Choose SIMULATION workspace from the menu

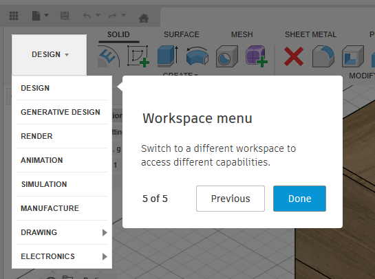(x=62, y=184)
